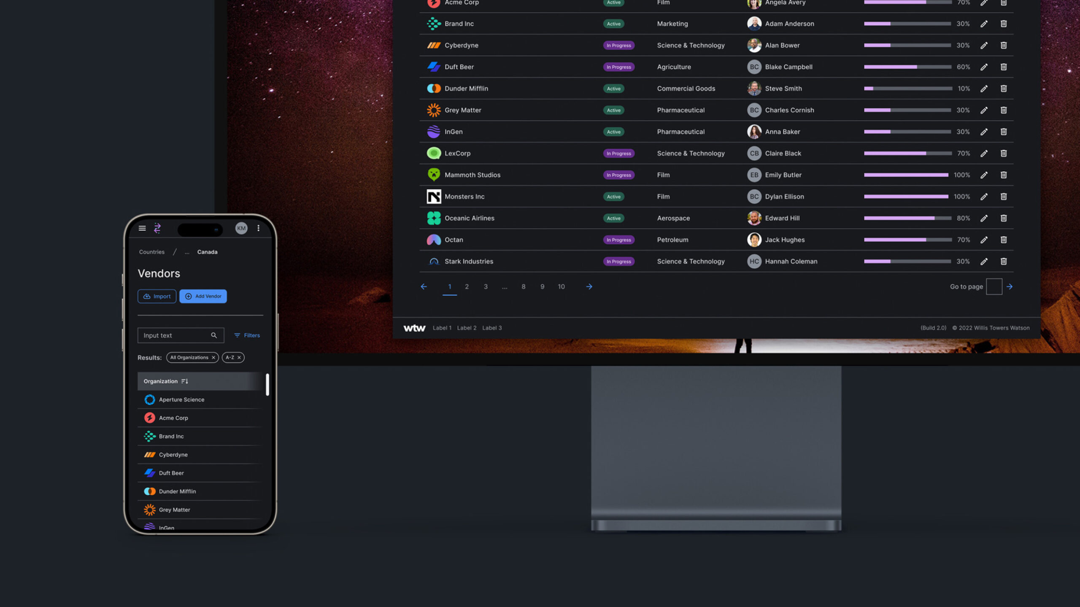Click the In Progress badge for Octan
The width and height of the screenshot is (1080, 607).
point(618,240)
